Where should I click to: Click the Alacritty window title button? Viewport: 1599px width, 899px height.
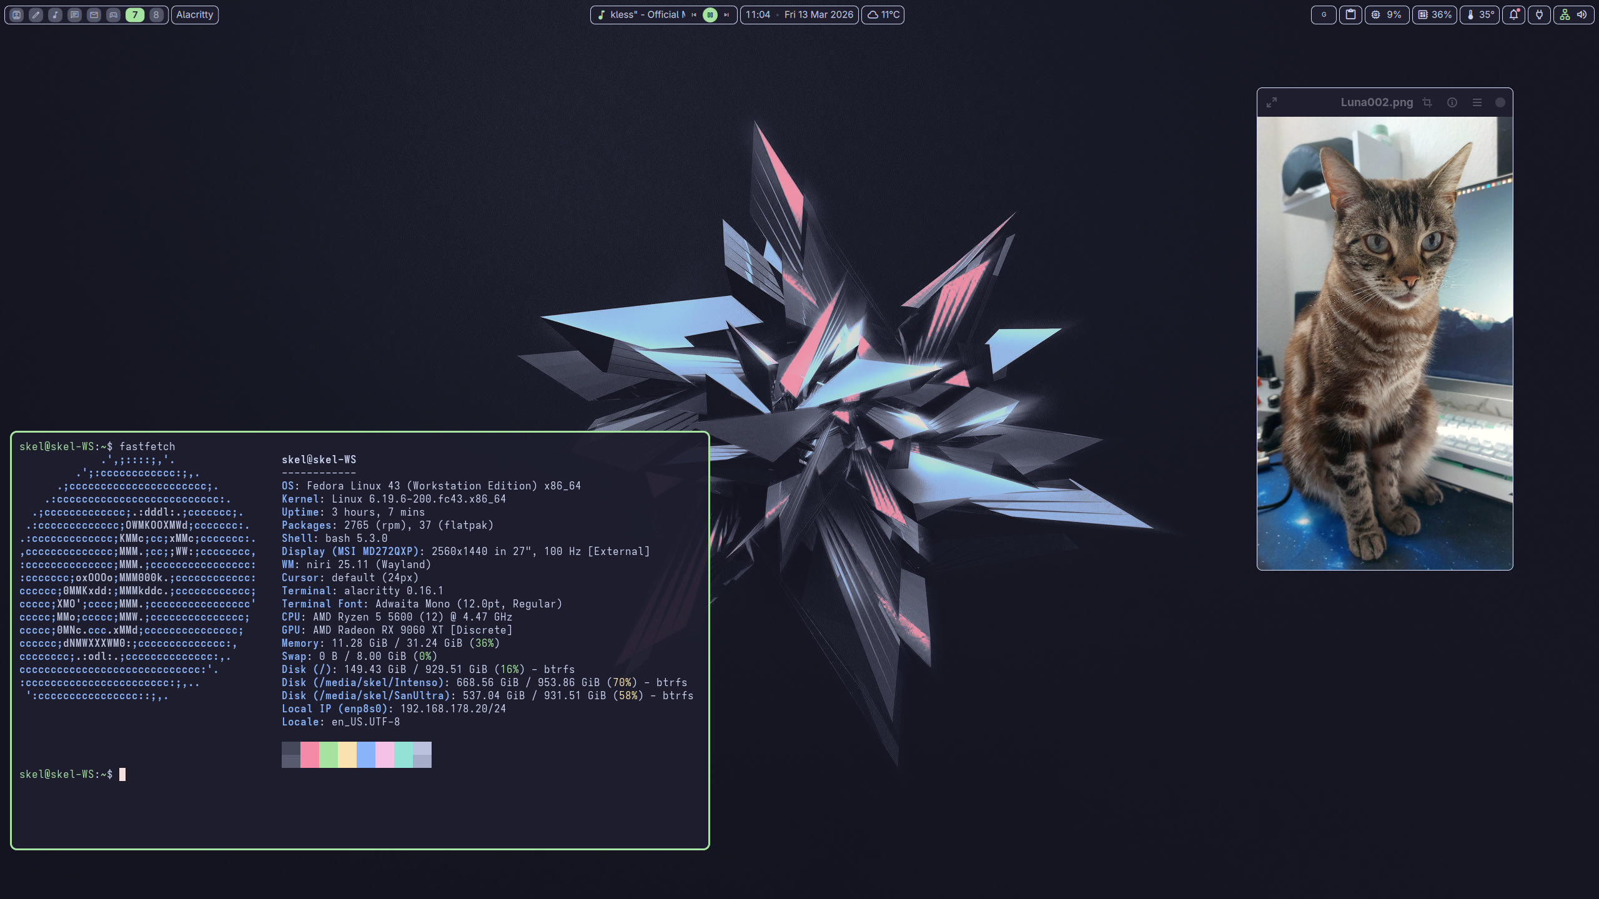194,14
